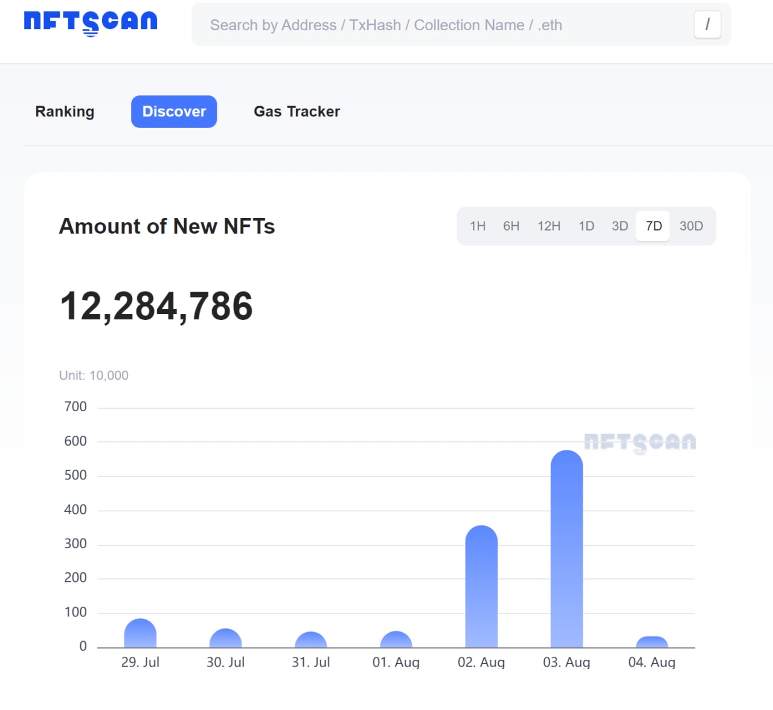Switch to the Gas Tracker tab

click(x=297, y=112)
